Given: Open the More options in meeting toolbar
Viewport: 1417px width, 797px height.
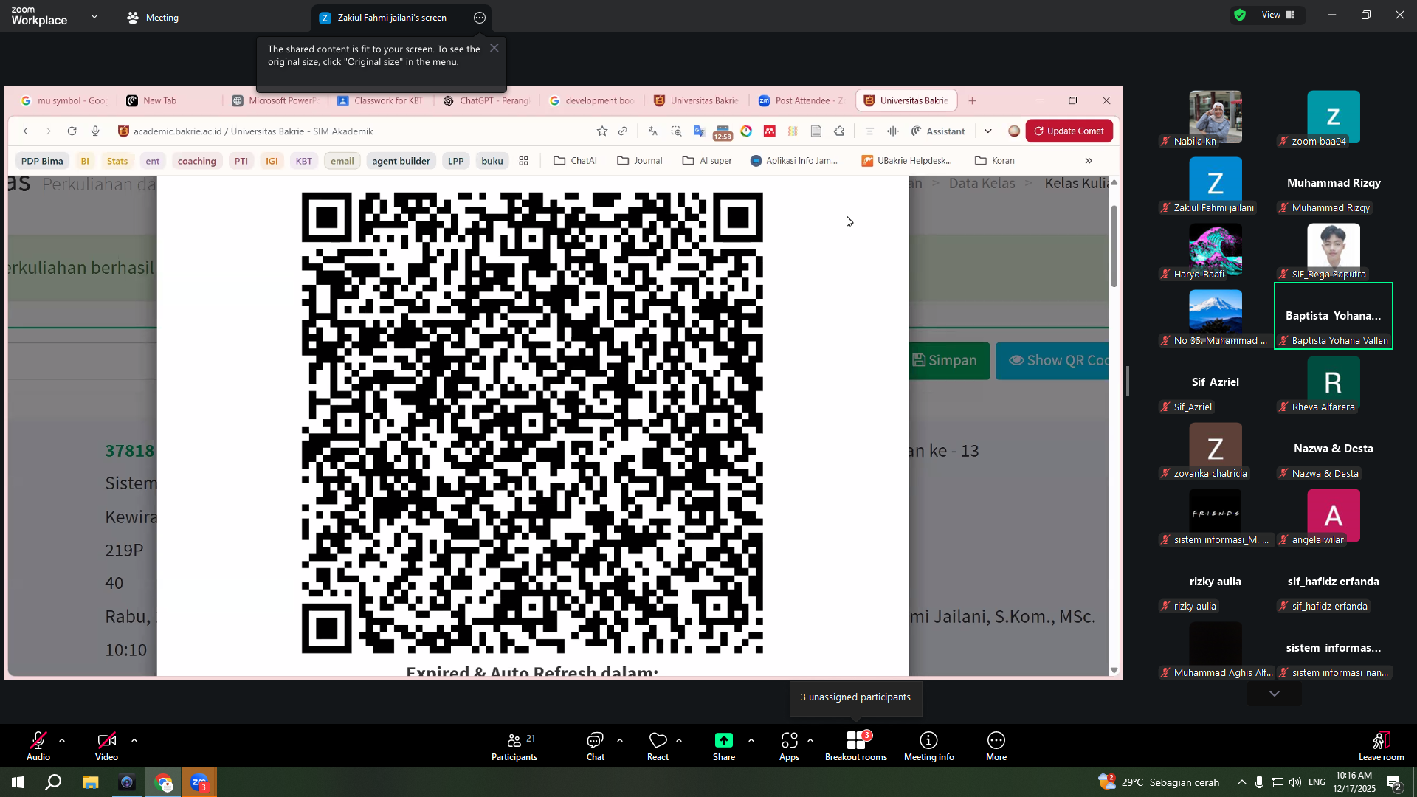Looking at the screenshot, I should pos(996,746).
